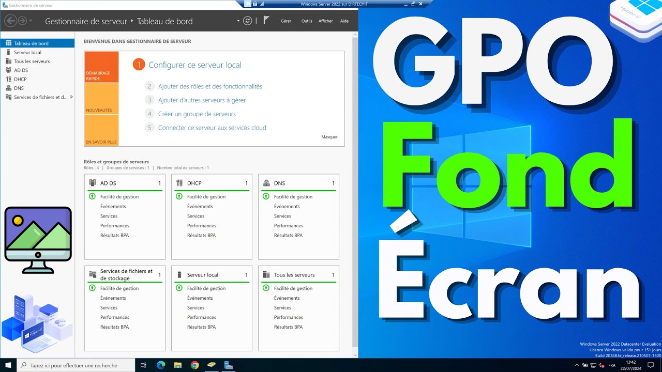This screenshot has width=662, height=372.
Task: Open the notification center icon
Action: pos(651,365)
